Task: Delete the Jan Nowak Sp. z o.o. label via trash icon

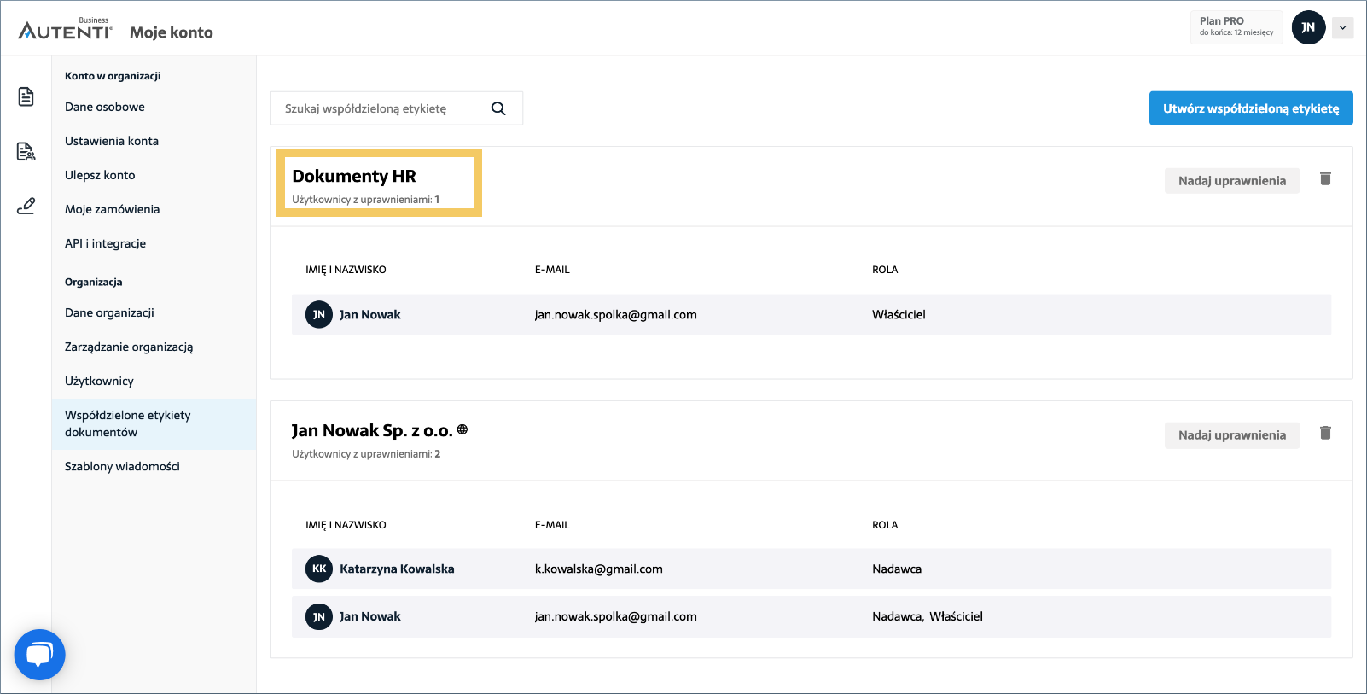Action: coord(1325,433)
